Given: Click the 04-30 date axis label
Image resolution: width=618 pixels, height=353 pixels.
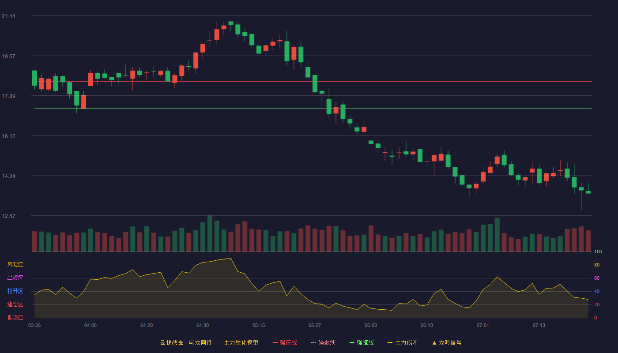Looking at the screenshot, I should pyautogui.click(x=203, y=325).
